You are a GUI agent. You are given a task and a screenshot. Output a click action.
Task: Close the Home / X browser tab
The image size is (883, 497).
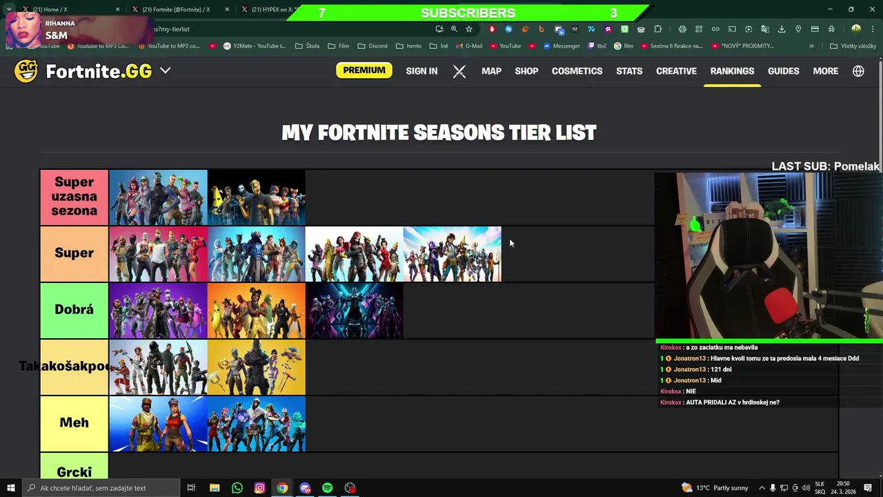[117, 10]
